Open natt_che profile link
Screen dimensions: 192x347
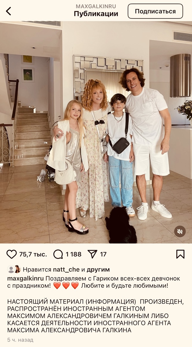pyautogui.click(x=66, y=270)
